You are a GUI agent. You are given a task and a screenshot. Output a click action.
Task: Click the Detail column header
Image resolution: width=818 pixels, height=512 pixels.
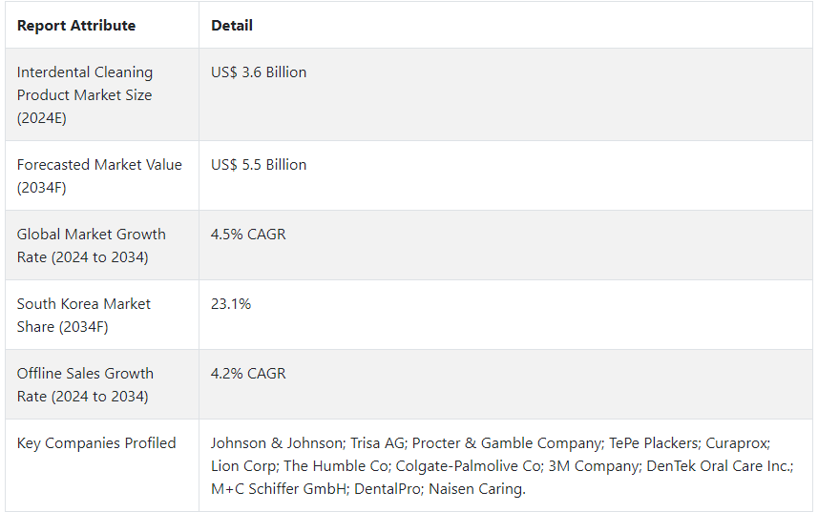(232, 26)
